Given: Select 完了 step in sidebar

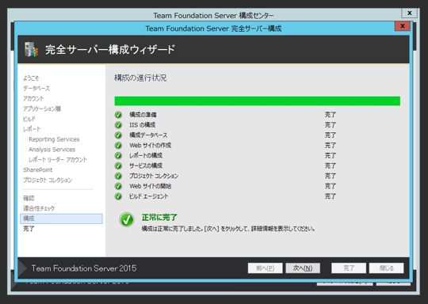Looking at the screenshot, I should coord(29,229).
